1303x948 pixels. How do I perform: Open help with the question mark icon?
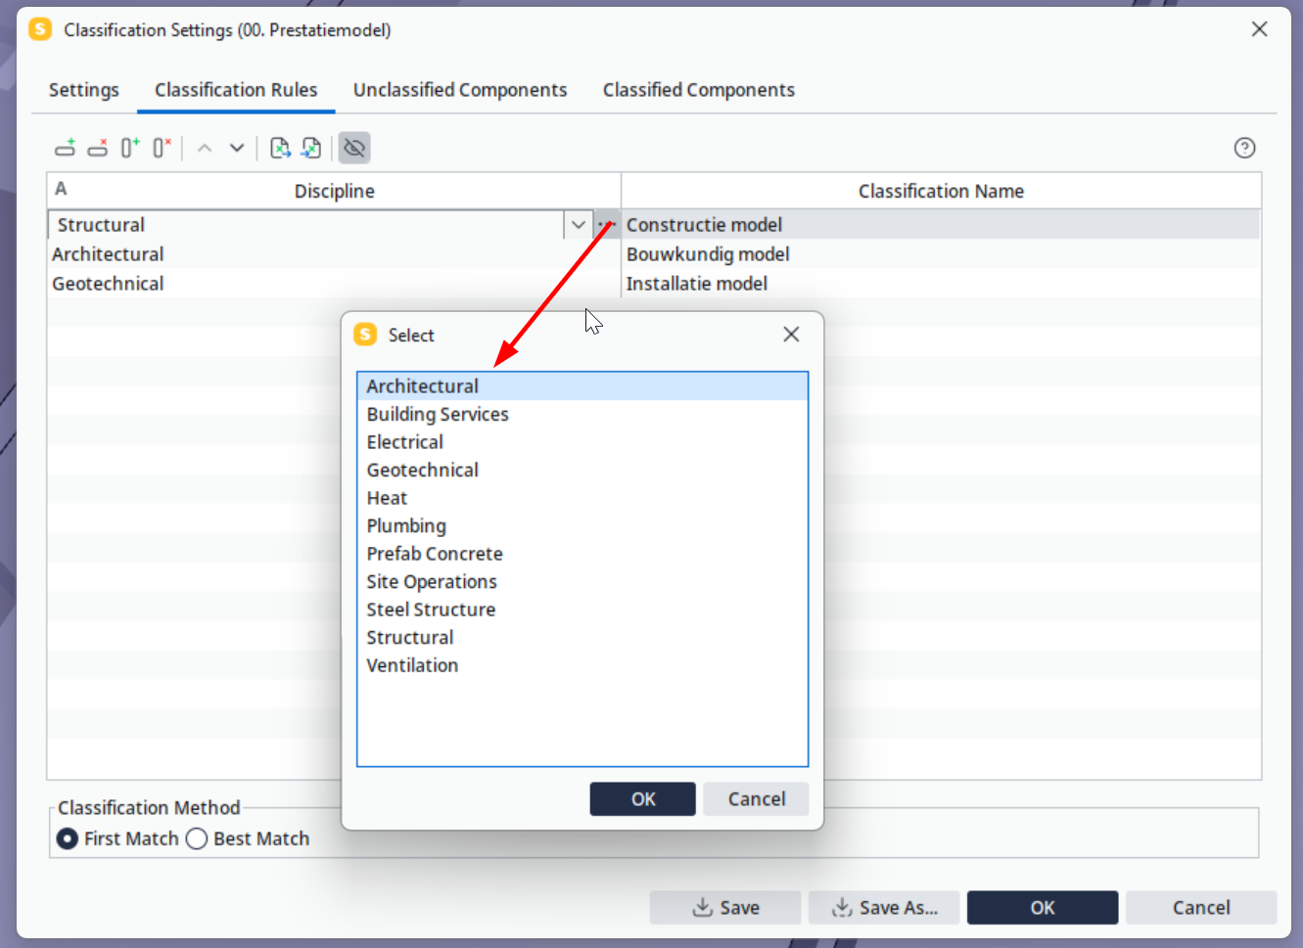[x=1244, y=148]
